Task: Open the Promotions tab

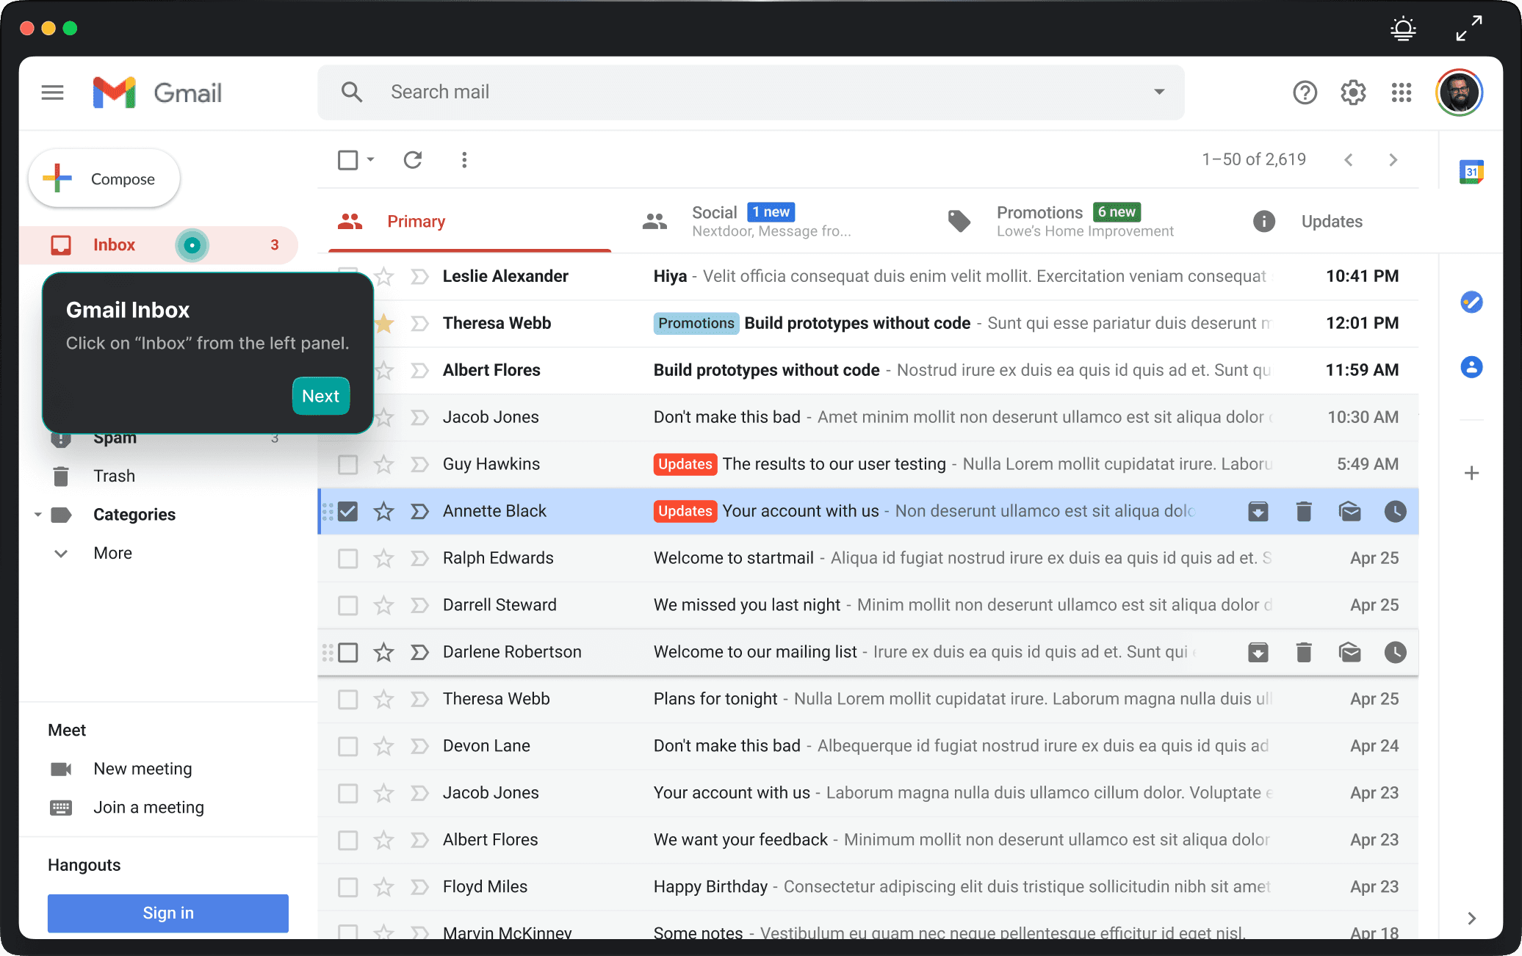Action: click(1056, 220)
